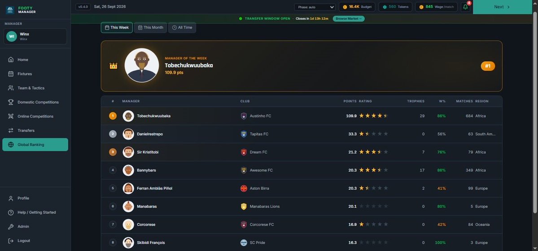This screenshot has height=251, width=538.
Task: Click the Aston Birra club crest
Action: [x=244, y=188]
